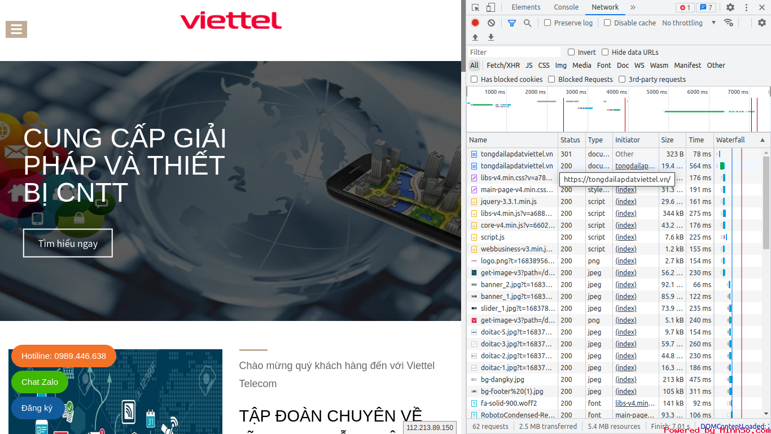771x434 pixels.
Task: Import HAR file upload icon
Action: 475,37
